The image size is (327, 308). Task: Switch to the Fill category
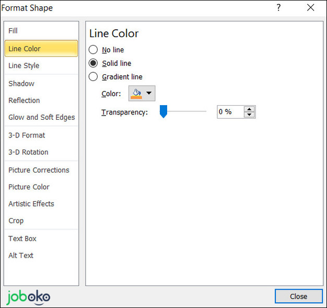[x=13, y=31]
